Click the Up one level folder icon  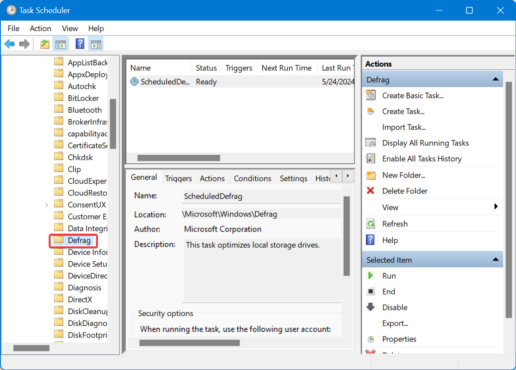tap(45, 44)
